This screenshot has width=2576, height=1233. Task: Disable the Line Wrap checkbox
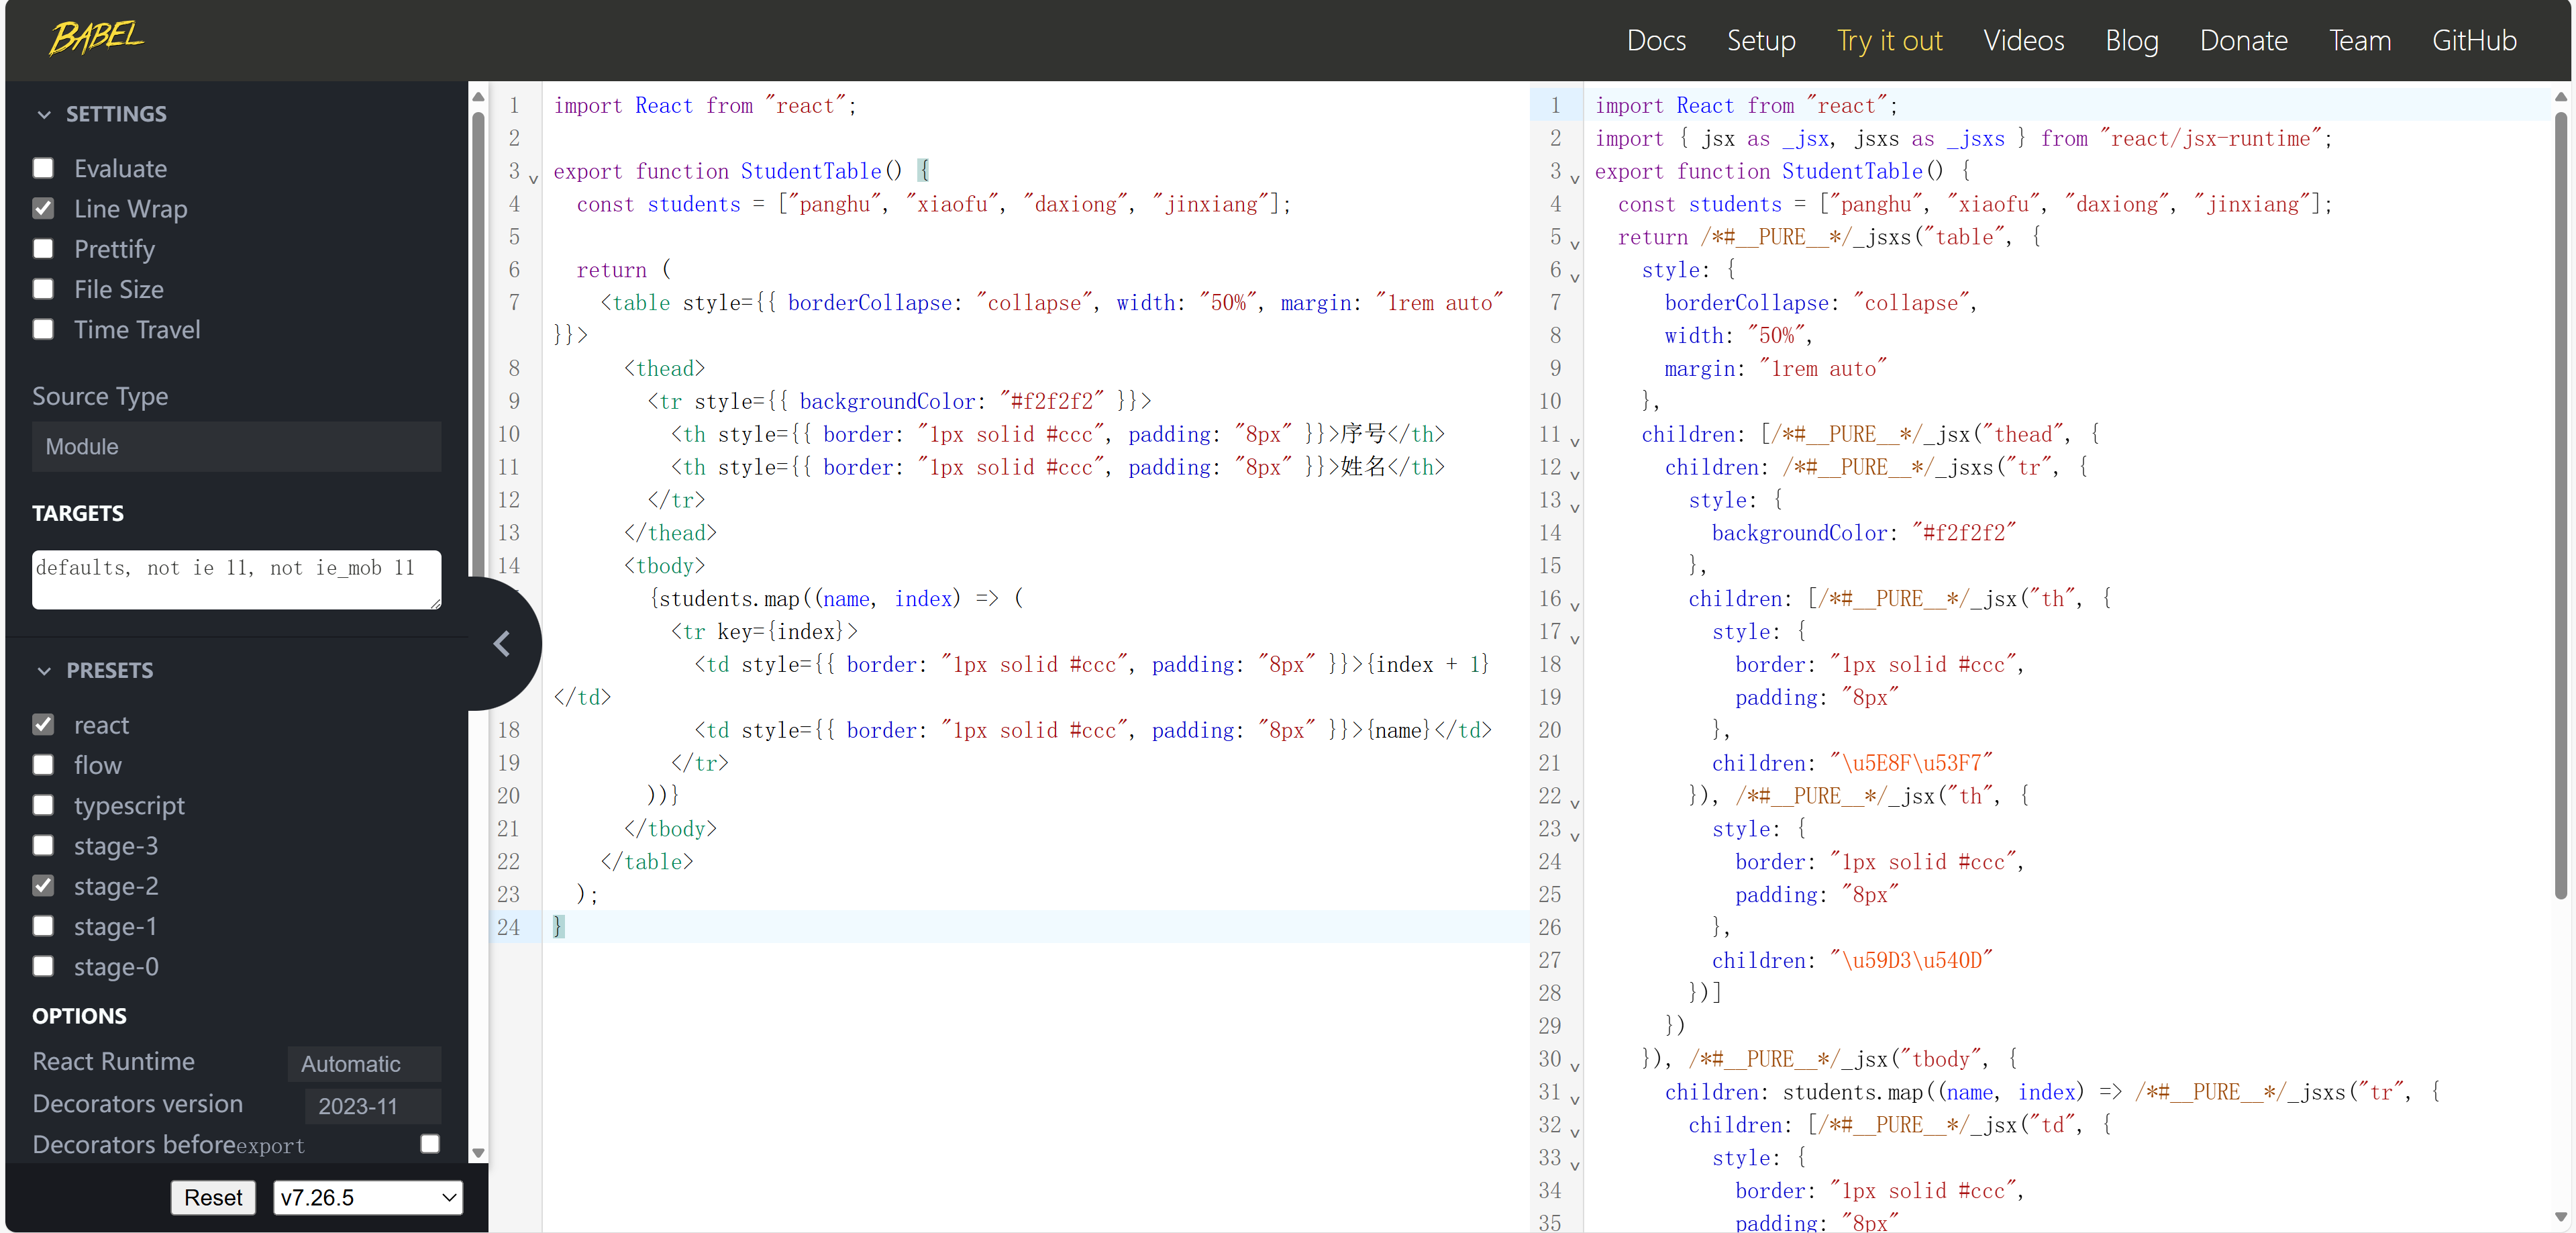[43, 209]
